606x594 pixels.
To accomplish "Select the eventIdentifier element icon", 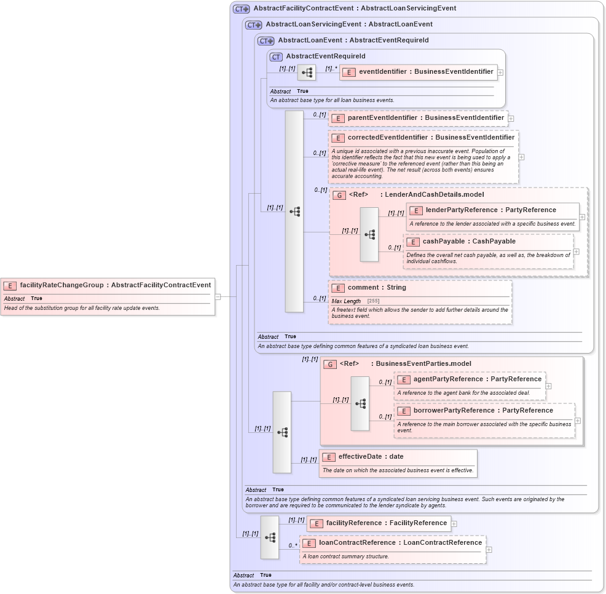I will click(348, 72).
